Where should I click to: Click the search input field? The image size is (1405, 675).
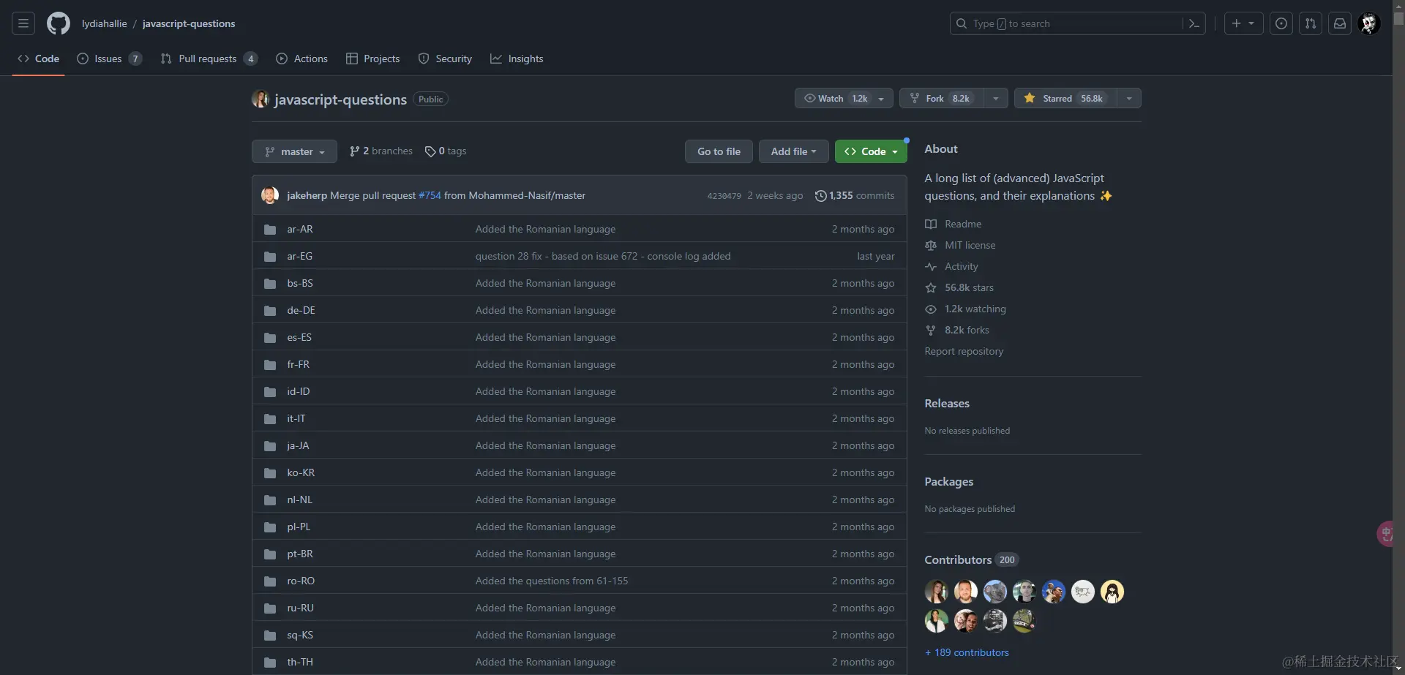click(x=1077, y=23)
